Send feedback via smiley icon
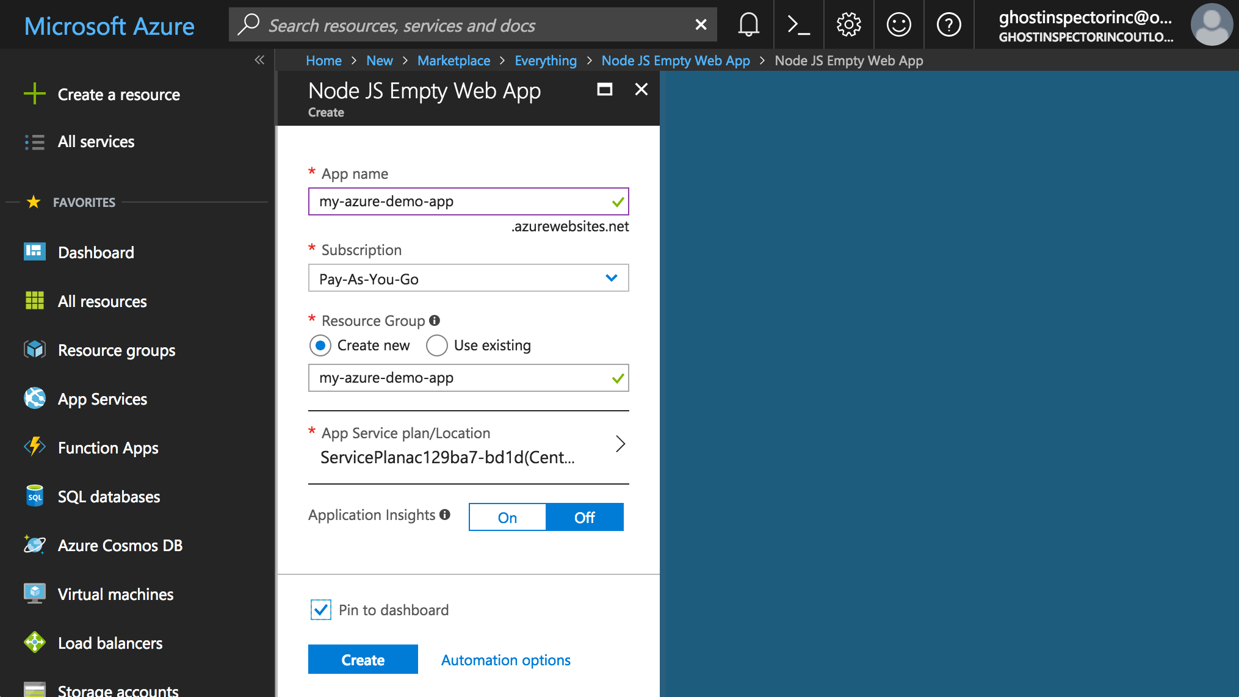The width and height of the screenshot is (1239, 697). click(898, 24)
